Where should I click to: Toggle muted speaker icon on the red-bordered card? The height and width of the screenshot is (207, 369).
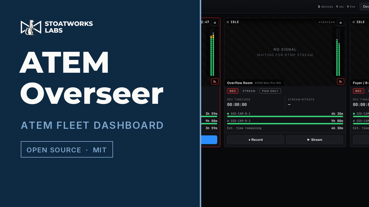pos(215,81)
